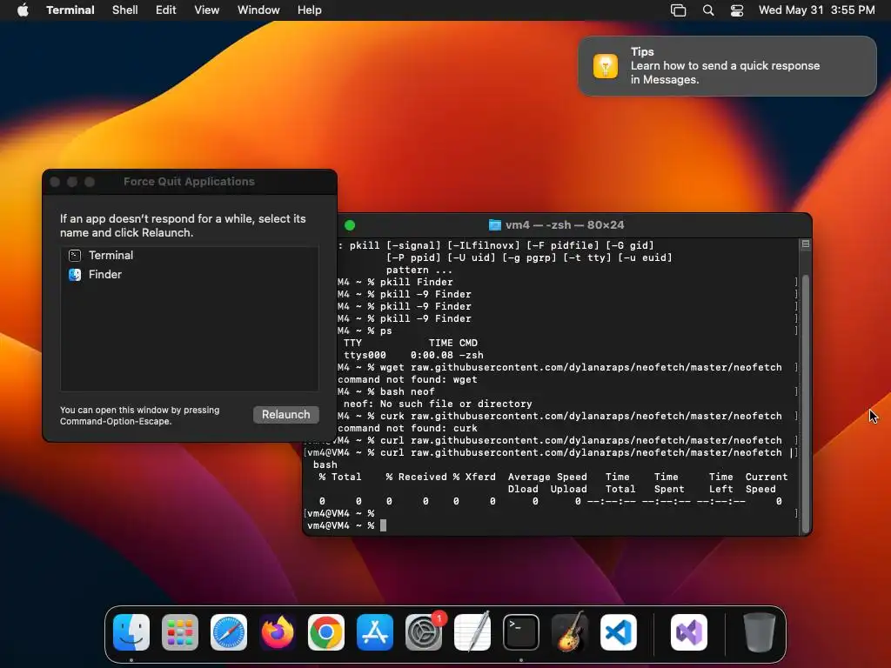Click the 'pattern ...' usage line in Terminal
This screenshot has height=668, width=891.
[419, 271]
